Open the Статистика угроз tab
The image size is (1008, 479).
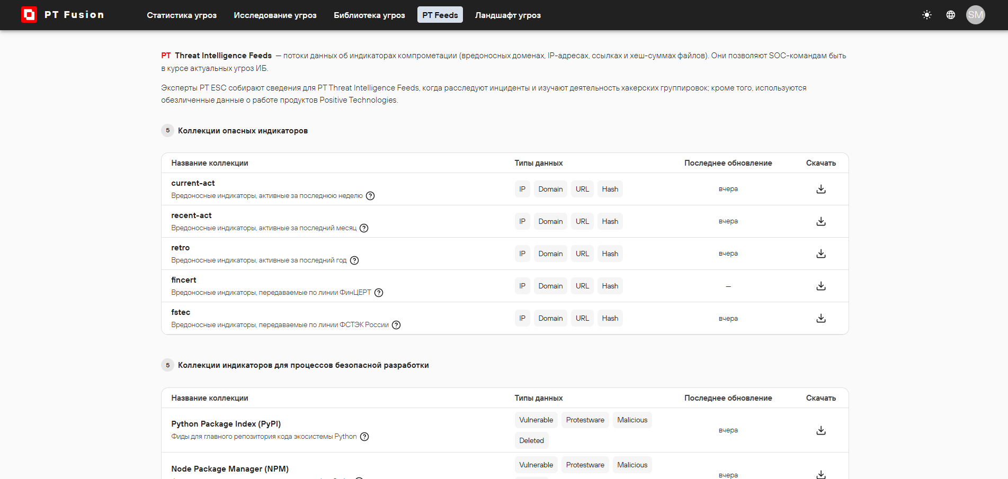(x=182, y=15)
